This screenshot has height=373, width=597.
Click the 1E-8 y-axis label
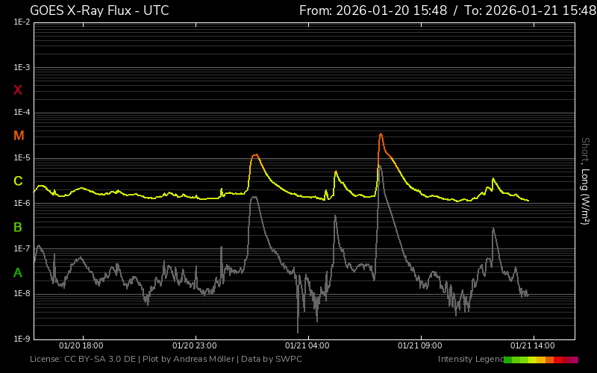pos(22,293)
